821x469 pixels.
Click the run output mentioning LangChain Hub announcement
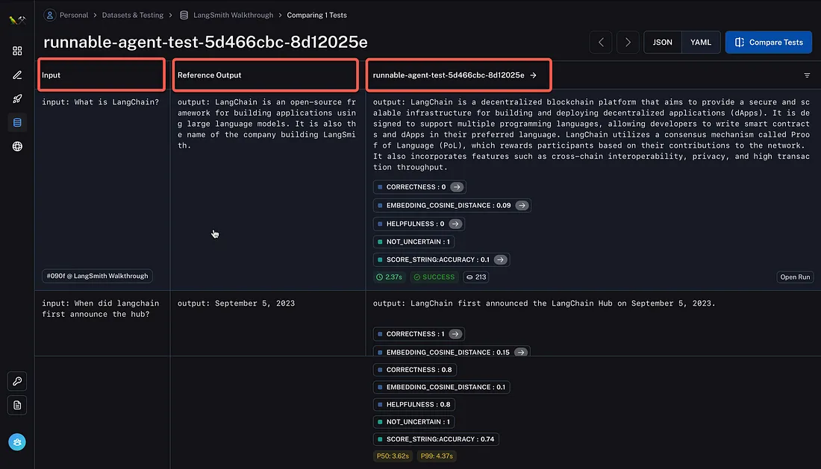click(544, 303)
